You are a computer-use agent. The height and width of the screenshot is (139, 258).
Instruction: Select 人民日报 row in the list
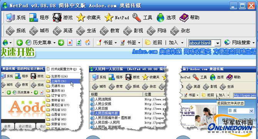[99, 109]
